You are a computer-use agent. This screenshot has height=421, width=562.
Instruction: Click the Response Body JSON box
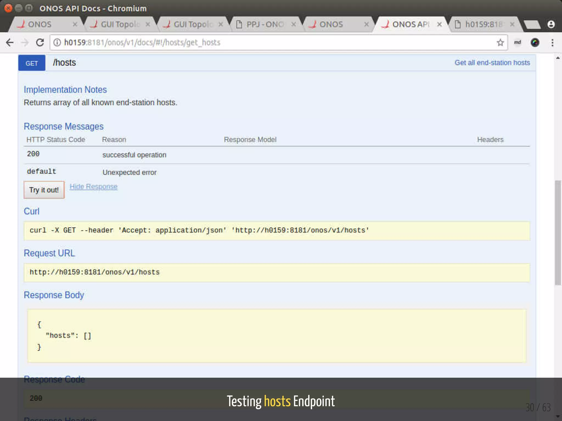click(x=277, y=336)
